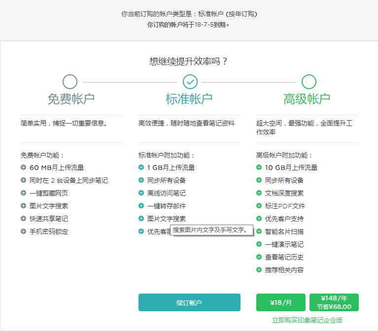Click plus icon beside 一键剪藏网页
The image size is (378, 331).
click(x=23, y=193)
